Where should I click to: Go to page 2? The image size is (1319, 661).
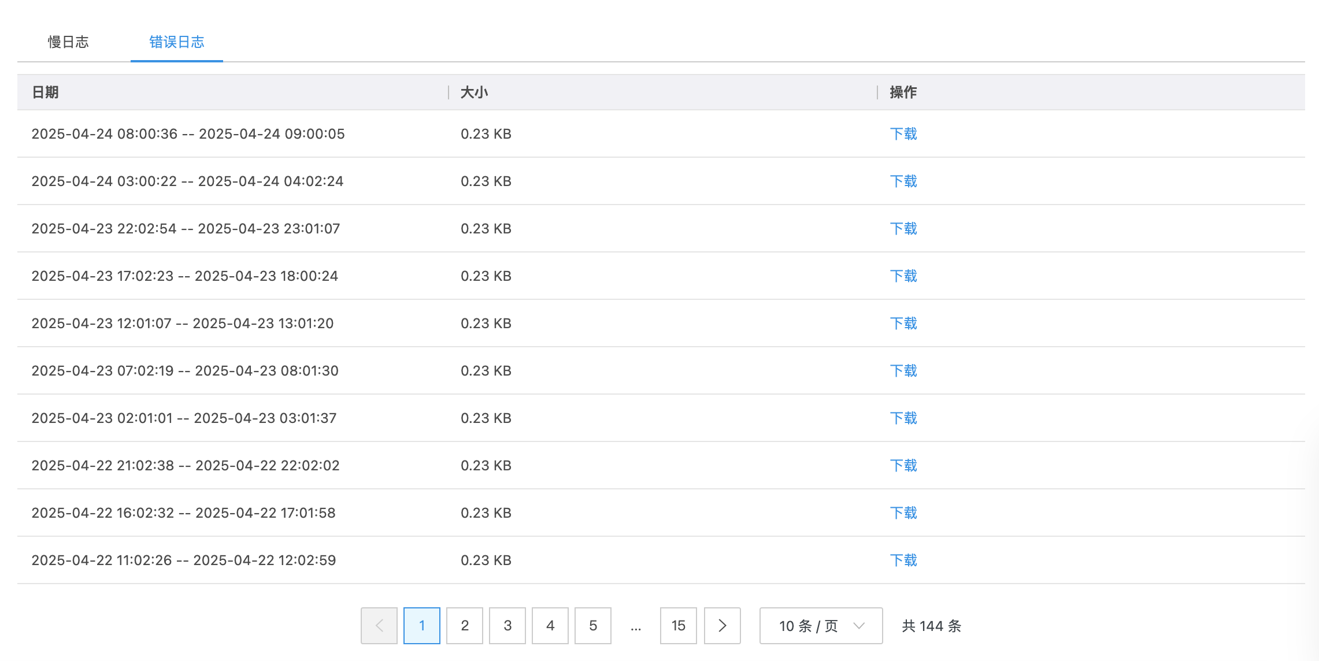pyautogui.click(x=465, y=625)
